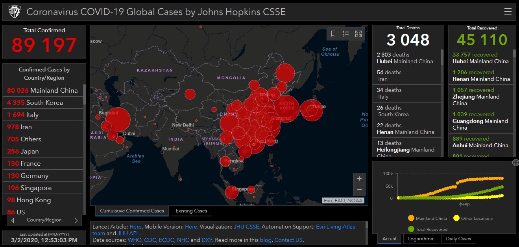Select the Actual chart tab
The image size is (519, 247).
[x=389, y=238]
